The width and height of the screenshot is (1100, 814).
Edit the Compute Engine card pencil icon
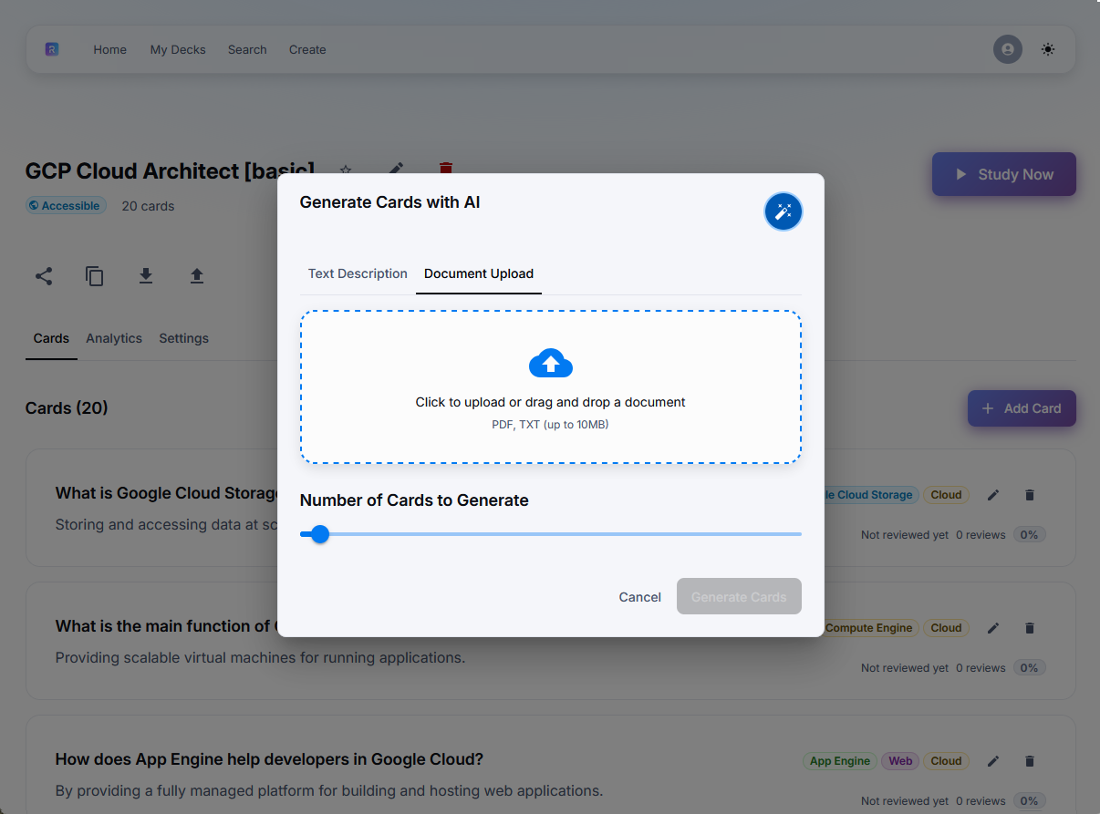[x=993, y=628]
